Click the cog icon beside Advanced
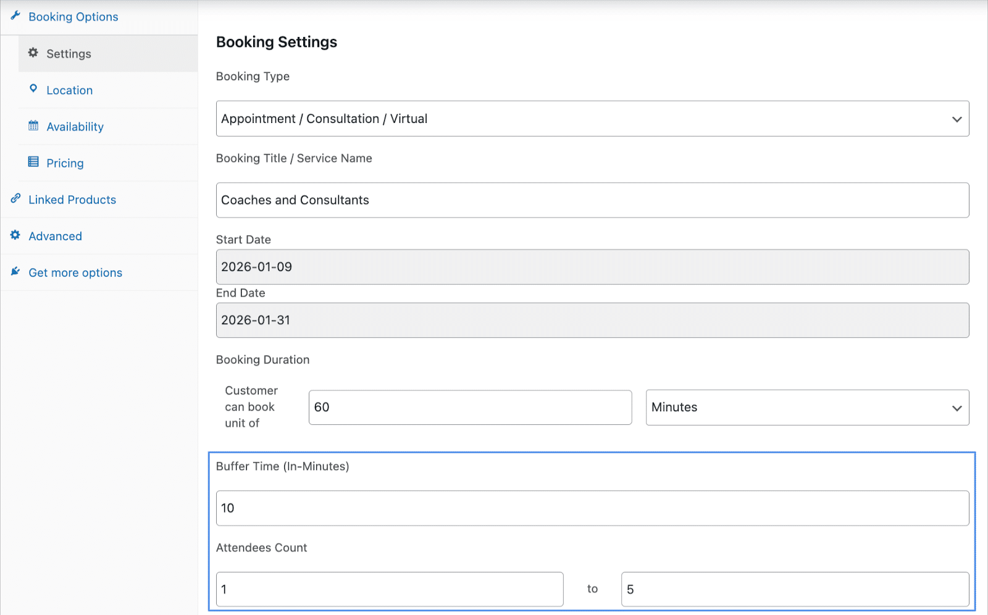The height and width of the screenshot is (615, 988). pos(15,235)
